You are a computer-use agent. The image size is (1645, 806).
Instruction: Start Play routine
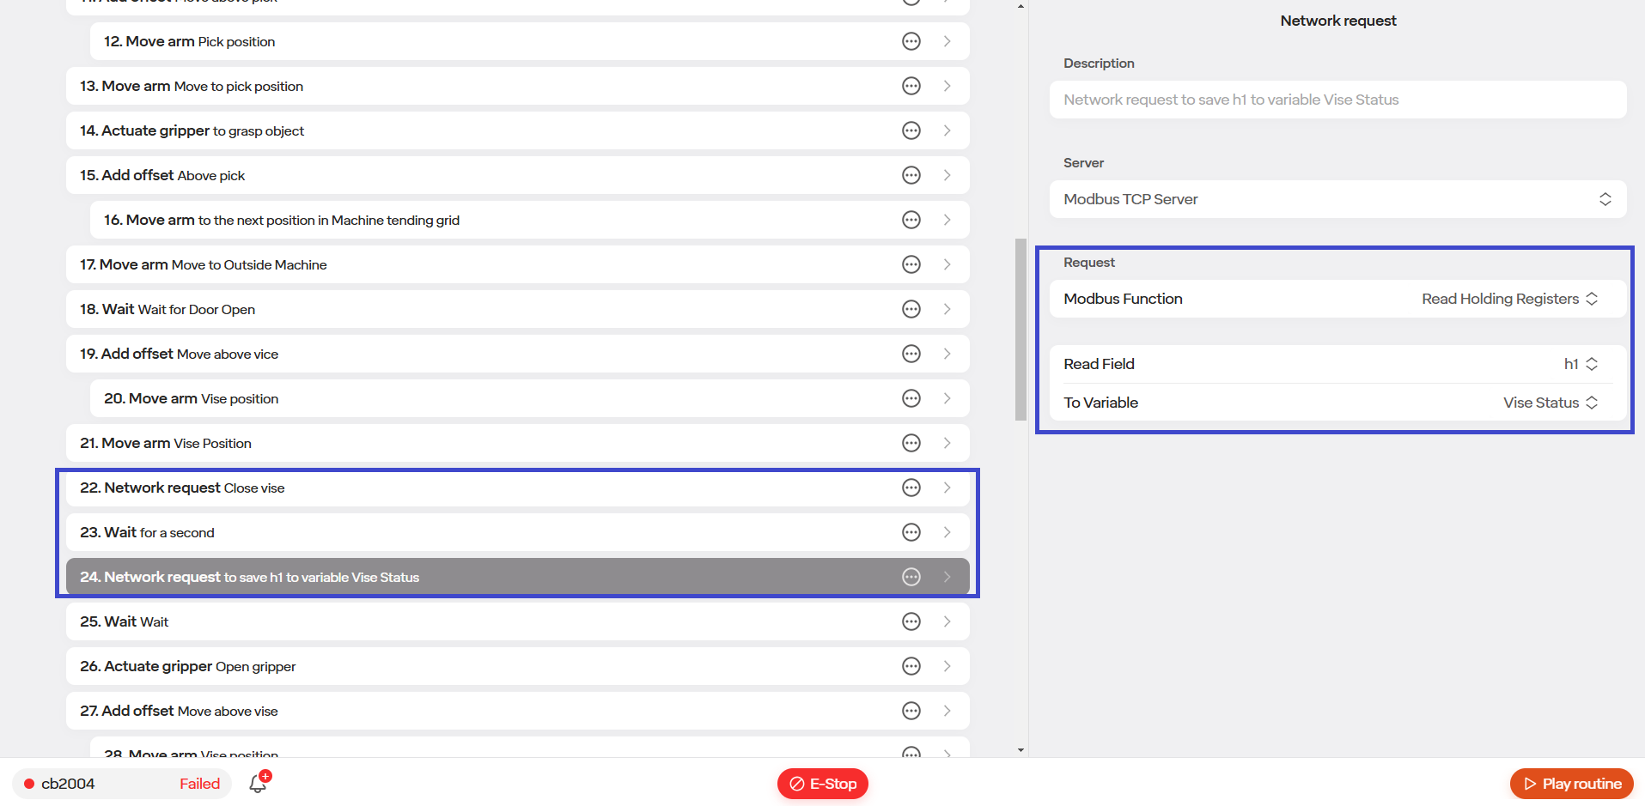(x=1571, y=784)
